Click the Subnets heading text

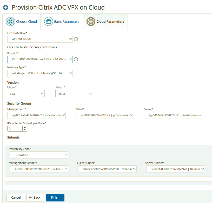14,137
